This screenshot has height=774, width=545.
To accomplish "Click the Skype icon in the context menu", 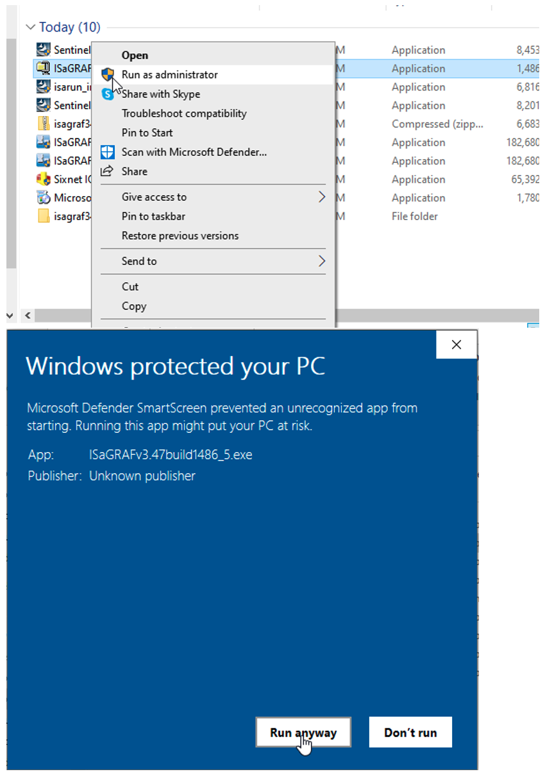I will click(108, 94).
